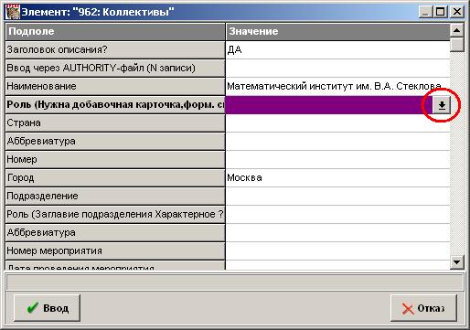The image size is (470, 330).
Task: Select the value cell 'ДА'
Action: click(x=337, y=49)
